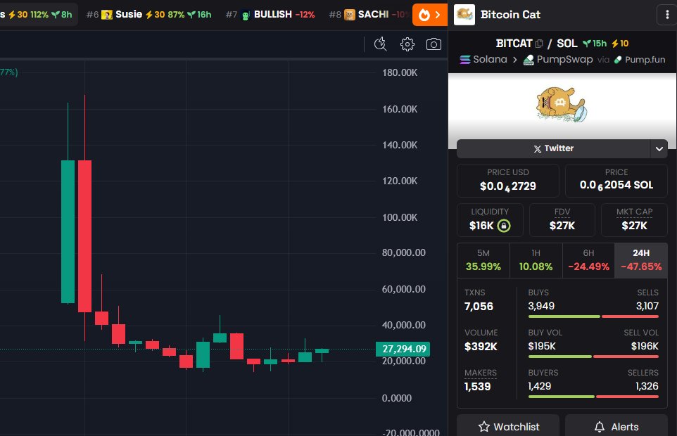Select the 1H timeframe tab
The width and height of the screenshot is (677, 436).
pyautogui.click(x=536, y=260)
